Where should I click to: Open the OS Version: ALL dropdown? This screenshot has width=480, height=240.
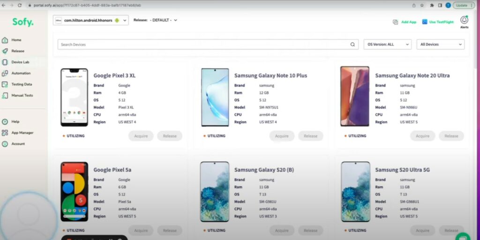(x=388, y=45)
